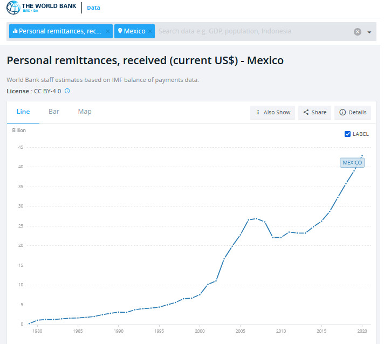Viewport: 384px width, 344px height.
Task: Clear the search bar with circular X icon
Action: pyautogui.click(x=357, y=32)
